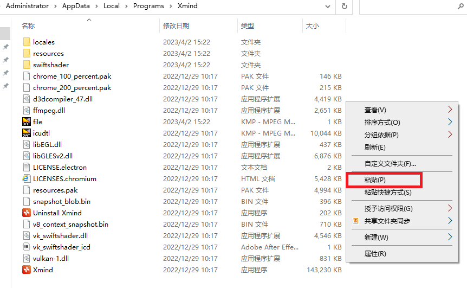Expand the 排序方式(O) submenu arrow
467x288 pixels.
[450, 122]
